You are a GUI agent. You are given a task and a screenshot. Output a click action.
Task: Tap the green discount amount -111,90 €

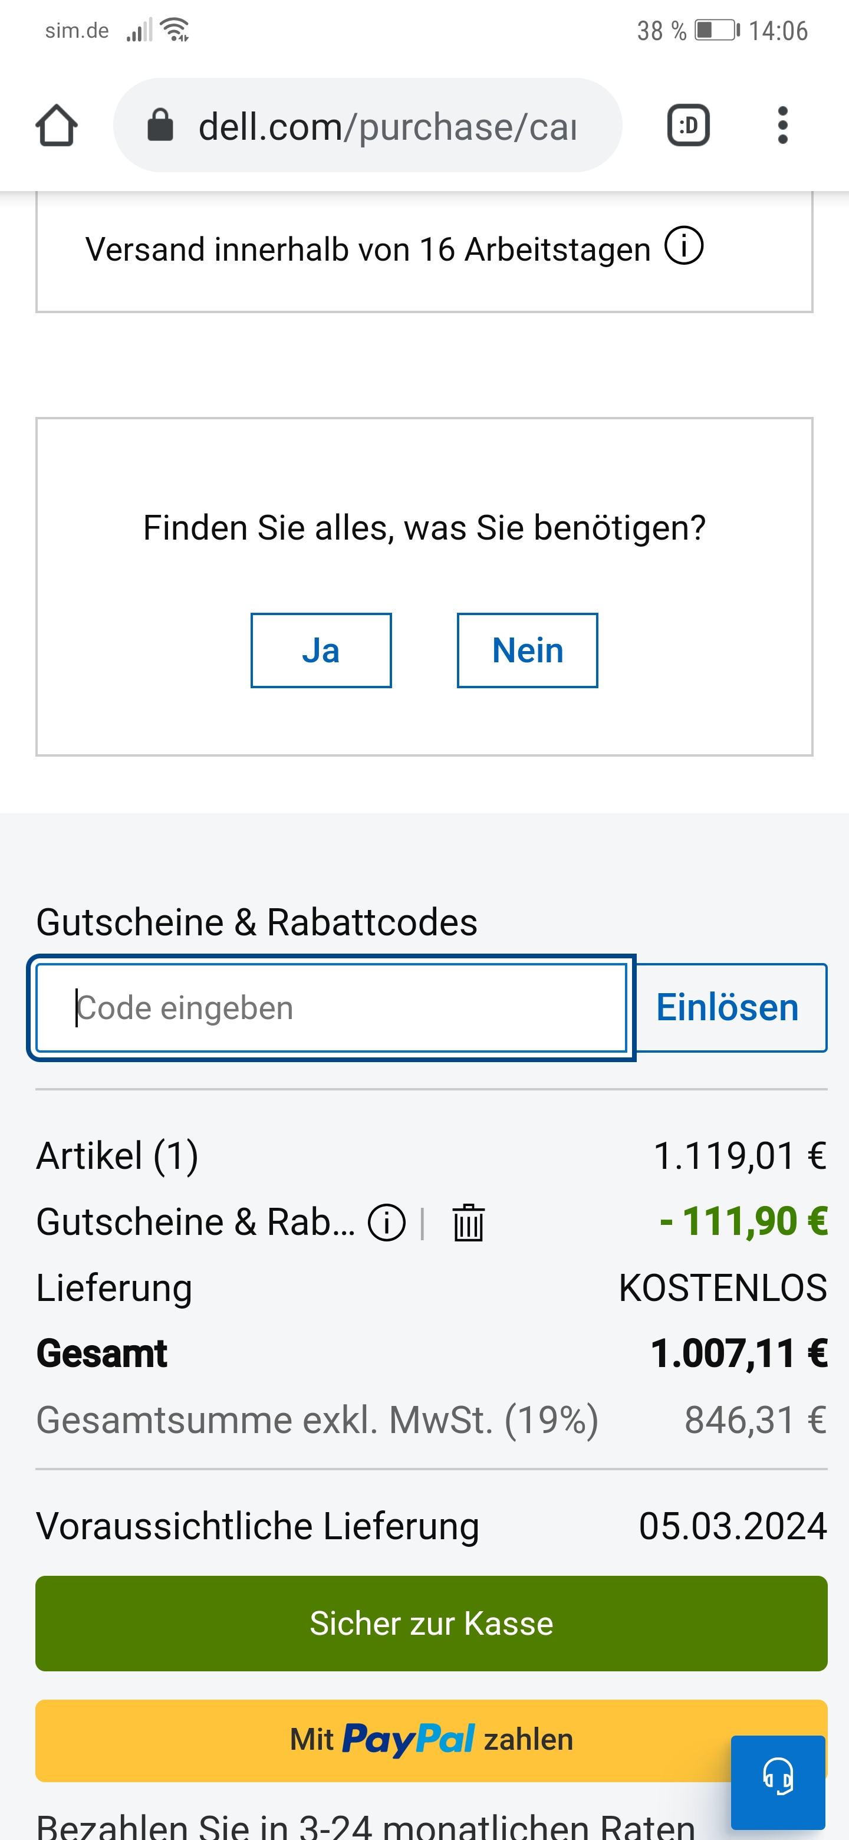[x=743, y=1221]
